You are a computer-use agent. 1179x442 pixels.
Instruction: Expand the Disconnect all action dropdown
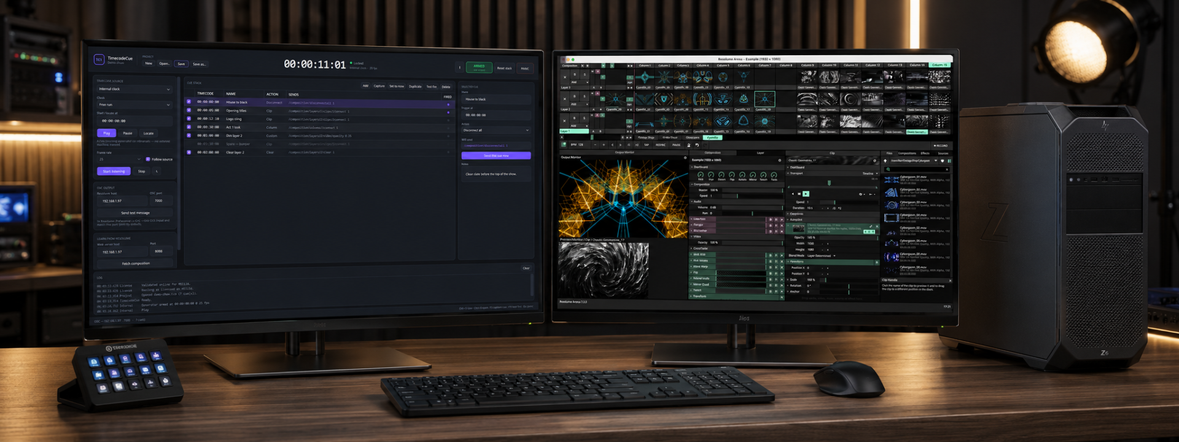tap(496, 130)
